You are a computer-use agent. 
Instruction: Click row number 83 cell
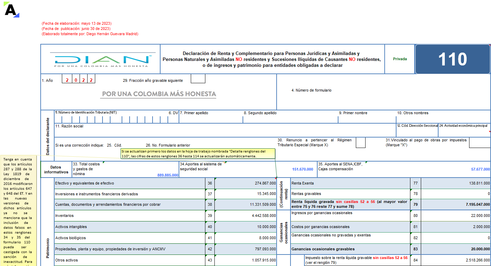pyautogui.click(x=416, y=249)
